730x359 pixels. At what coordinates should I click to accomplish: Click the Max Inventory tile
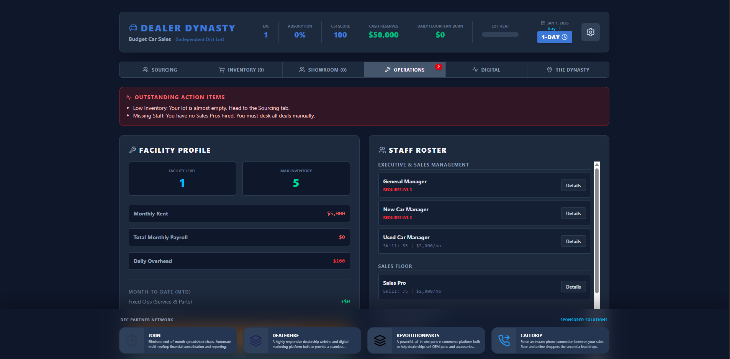[x=296, y=178]
